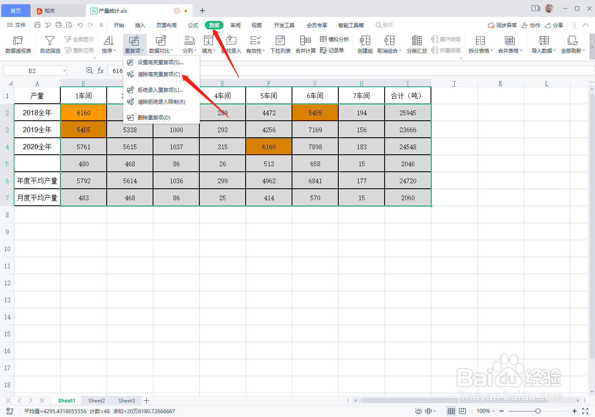Open What-If Analysis (模拟分析)
The width and height of the screenshot is (595, 417).
[334, 39]
